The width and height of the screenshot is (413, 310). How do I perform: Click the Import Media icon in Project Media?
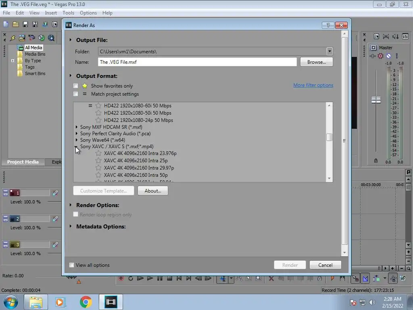tap(22, 38)
